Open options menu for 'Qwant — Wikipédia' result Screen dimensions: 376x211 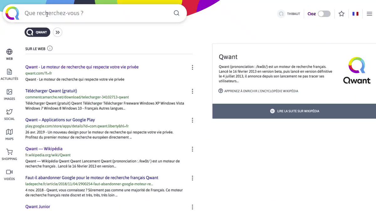(x=192, y=149)
